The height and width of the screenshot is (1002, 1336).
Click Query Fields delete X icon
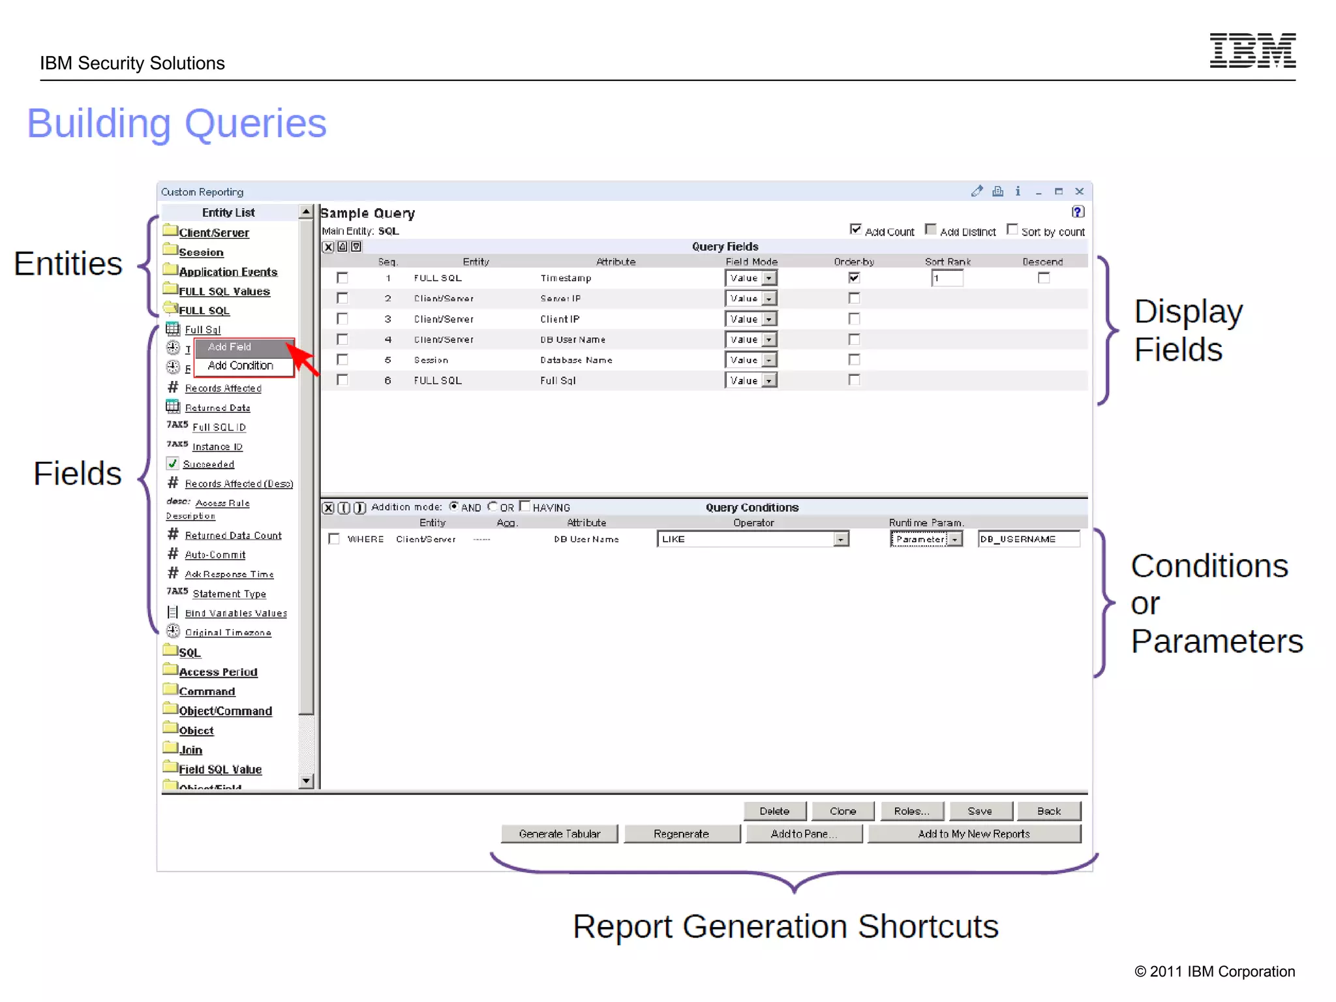tap(329, 247)
